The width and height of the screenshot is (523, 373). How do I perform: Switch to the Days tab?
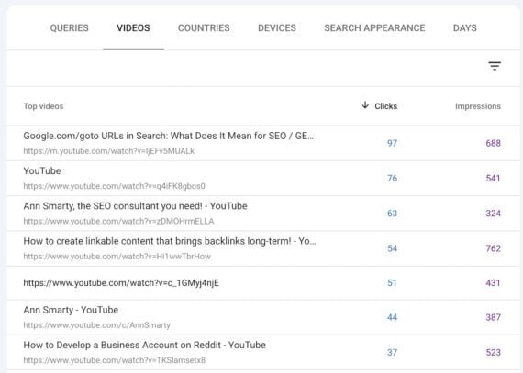pos(465,28)
